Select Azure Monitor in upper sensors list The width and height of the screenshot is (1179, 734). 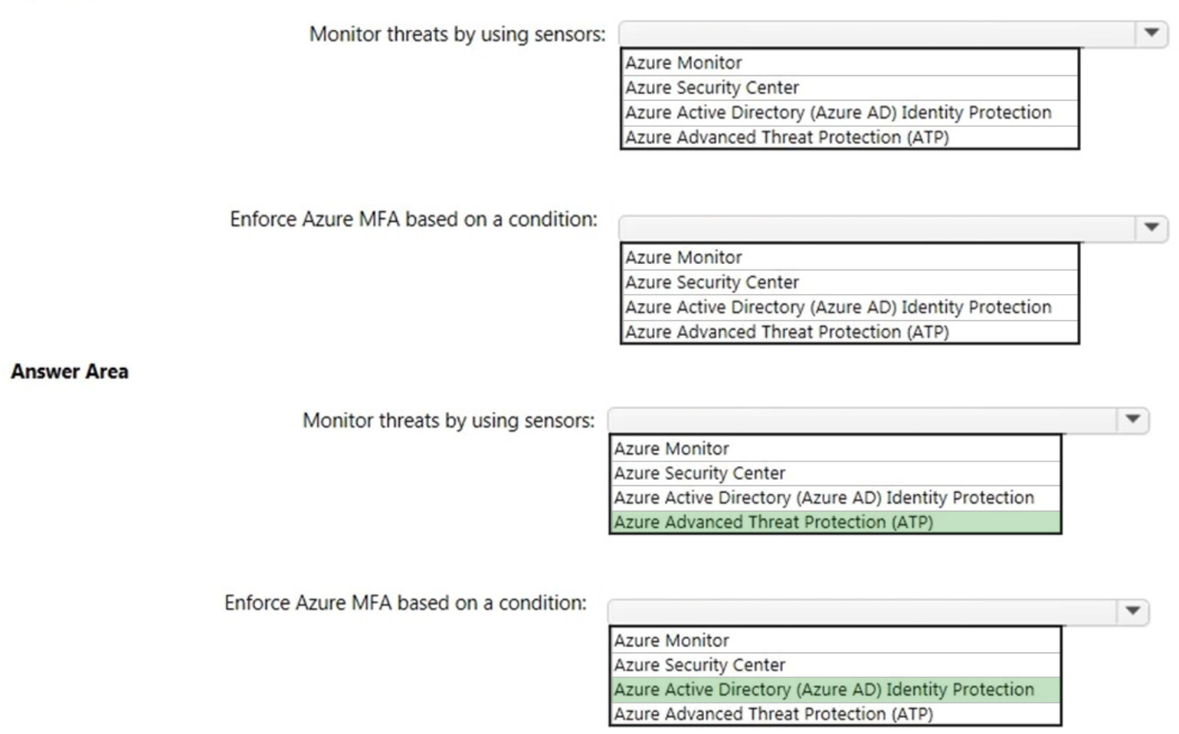tap(683, 63)
